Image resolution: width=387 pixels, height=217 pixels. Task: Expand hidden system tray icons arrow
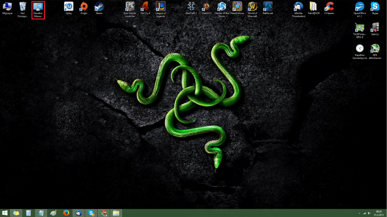pos(359,213)
